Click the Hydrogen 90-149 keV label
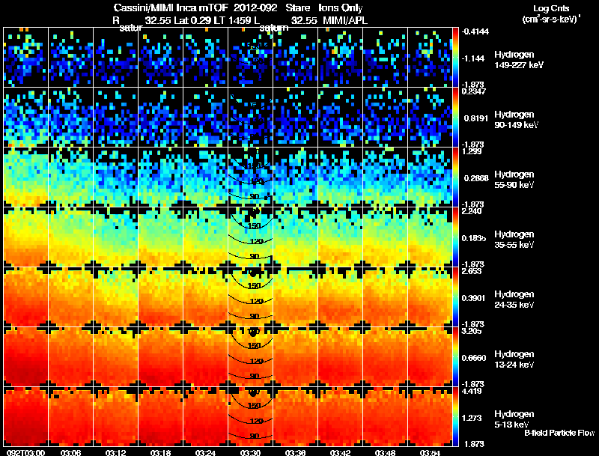The width and height of the screenshot is (599, 456). tap(516, 120)
